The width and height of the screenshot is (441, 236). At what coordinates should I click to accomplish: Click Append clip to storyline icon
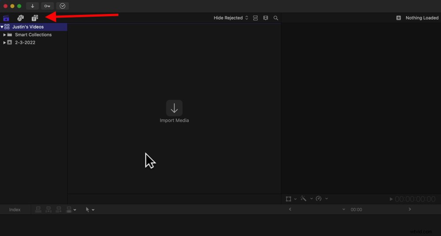tap(59, 210)
